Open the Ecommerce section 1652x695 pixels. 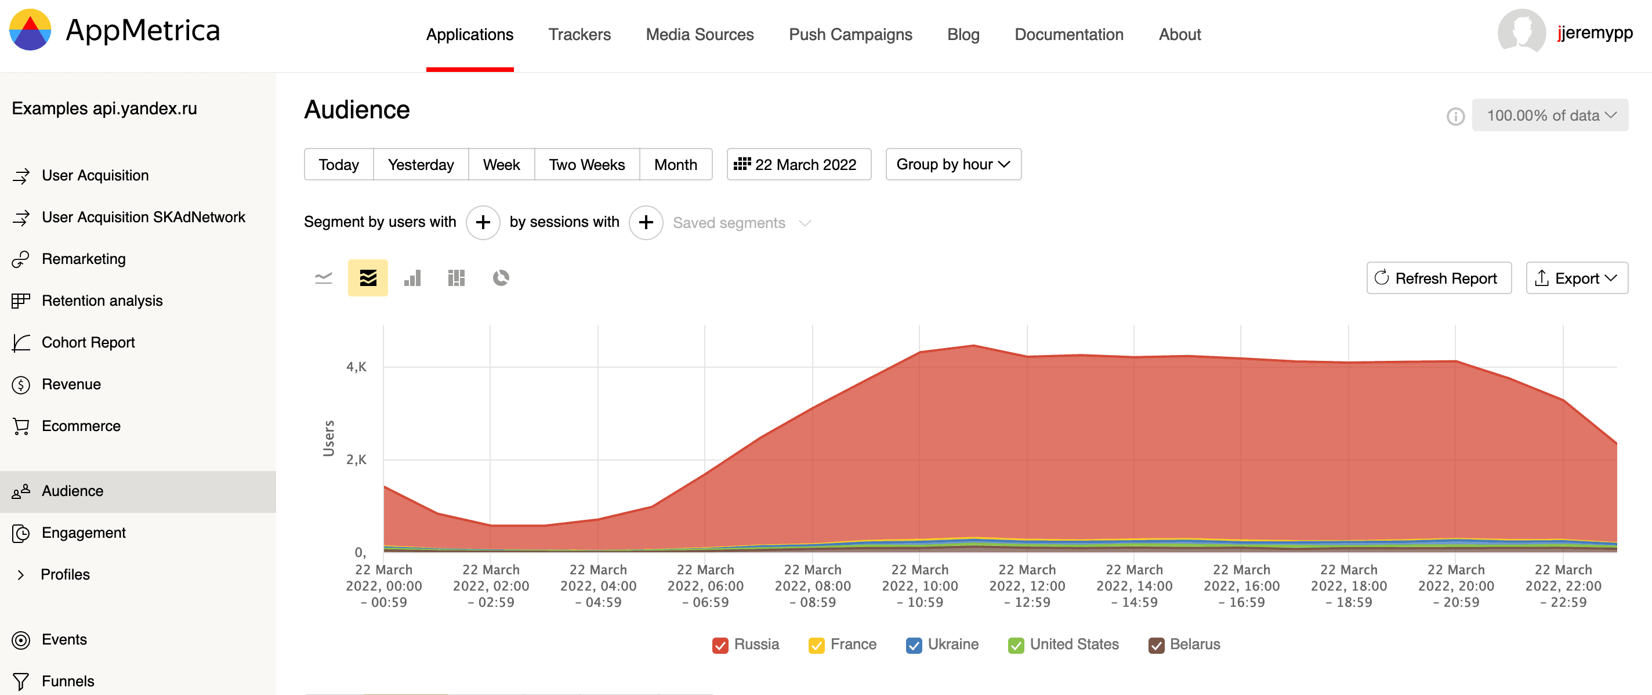click(81, 426)
